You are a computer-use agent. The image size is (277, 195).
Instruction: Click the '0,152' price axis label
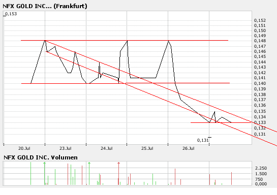[x=260, y=20]
